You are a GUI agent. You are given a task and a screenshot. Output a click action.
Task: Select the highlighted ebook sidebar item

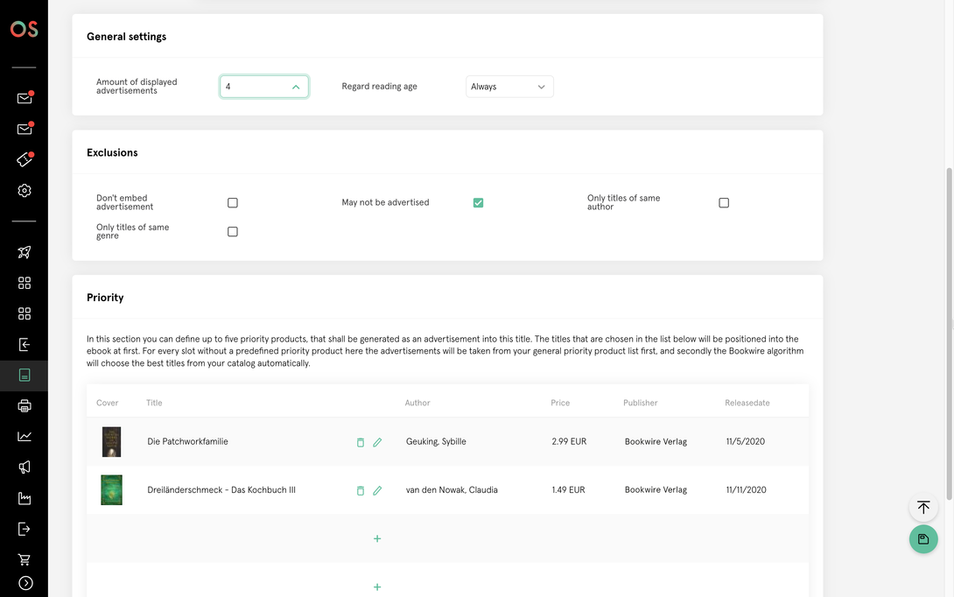[25, 376]
